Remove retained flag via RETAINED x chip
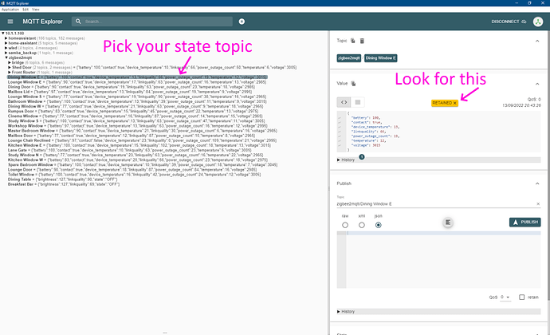Viewport: 550px width, 335px height. pos(445,103)
